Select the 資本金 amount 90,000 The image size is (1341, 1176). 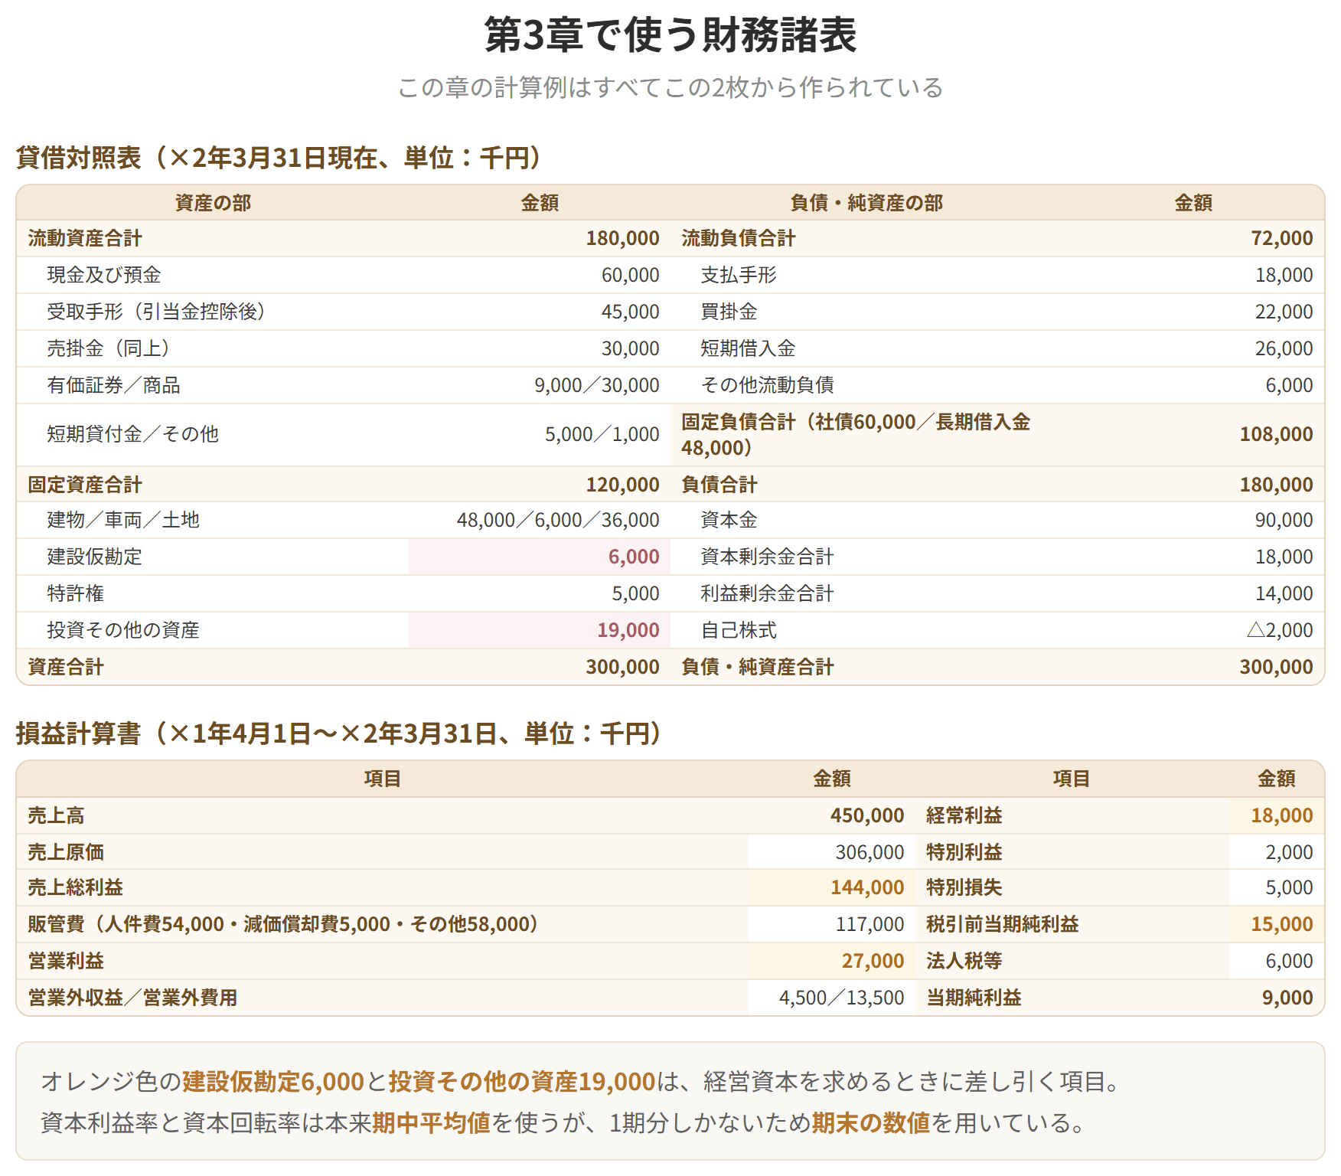1284,520
